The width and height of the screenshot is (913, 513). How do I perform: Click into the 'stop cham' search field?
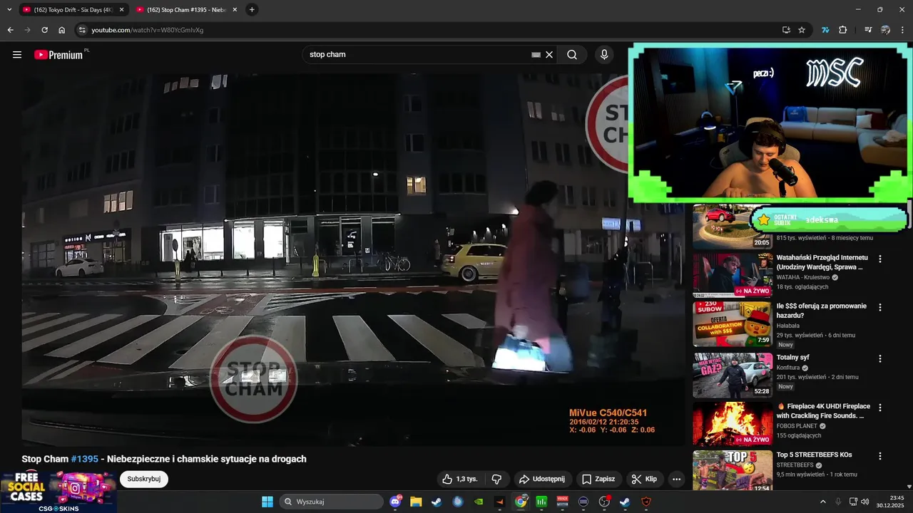417,55
